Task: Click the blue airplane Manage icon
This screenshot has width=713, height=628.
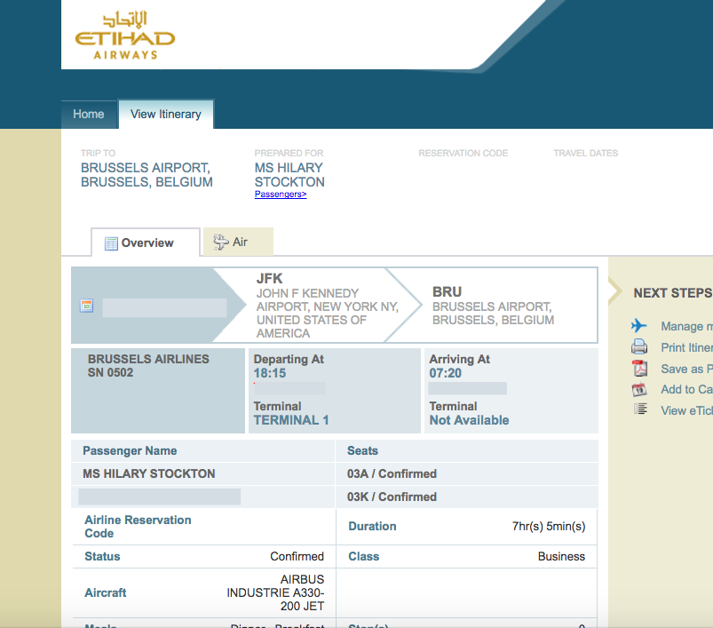Action: coord(639,326)
